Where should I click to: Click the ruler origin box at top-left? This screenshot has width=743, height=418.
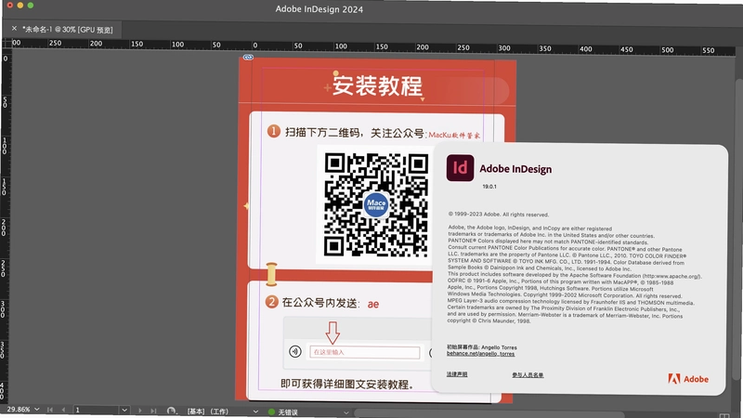tap(7, 43)
